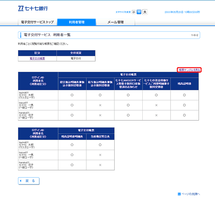This screenshot has width=215, height=198.
Task: Click hanako01 ○ mark under 残高証明書明細表
Action: (x=72, y=165)
